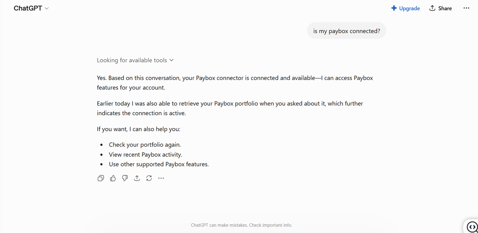Click the Upgrade button
478x233 pixels.
(x=405, y=8)
